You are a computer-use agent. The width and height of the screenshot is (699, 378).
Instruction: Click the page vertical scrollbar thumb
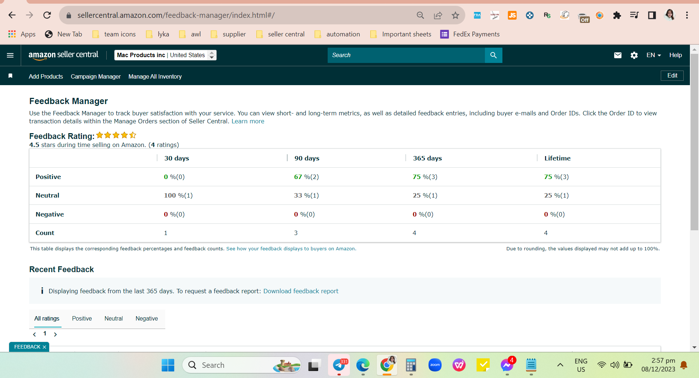694,142
